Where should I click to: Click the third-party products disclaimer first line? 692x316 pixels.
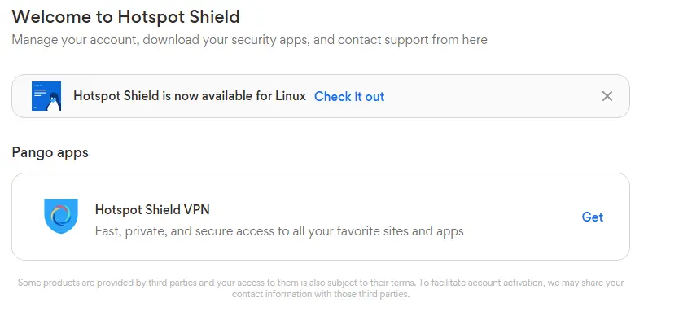(x=321, y=283)
